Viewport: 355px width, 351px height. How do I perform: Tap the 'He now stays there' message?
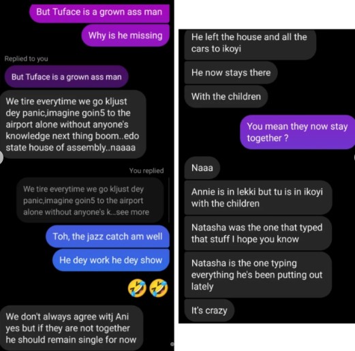pyautogui.click(x=231, y=73)
